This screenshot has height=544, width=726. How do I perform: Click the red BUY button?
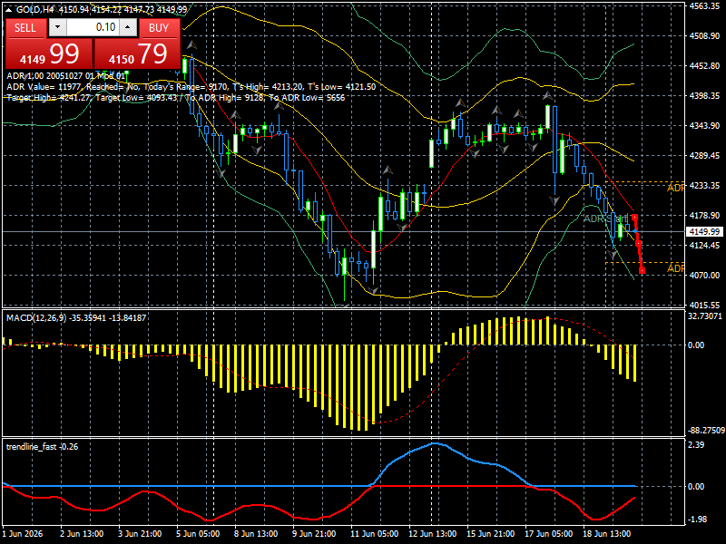click(159, 28)
